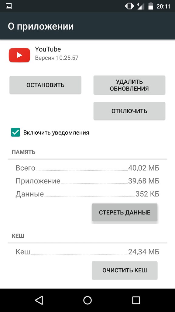
Task: Tap the Back navigation triangle
Action: tap(39, 300)
